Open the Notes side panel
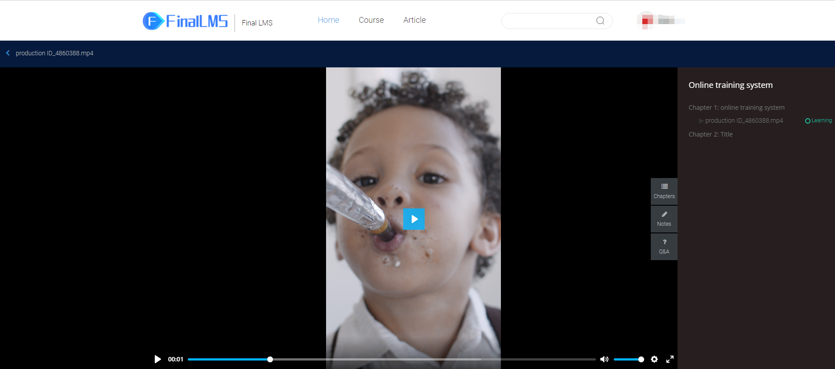The height and width of the screenshot is (369, 835). (x=664, y=219)
